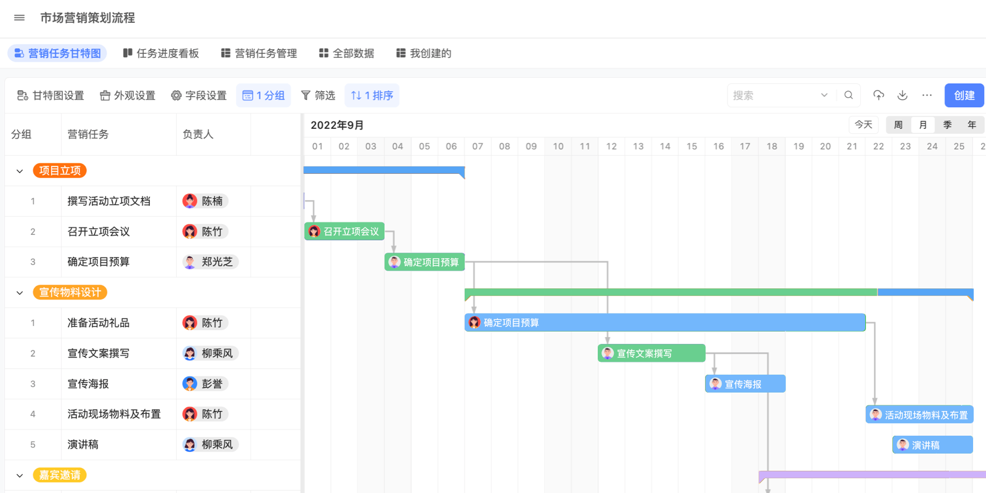Open 外观设置 appearance settings
Viewport: 986px width, 493px height.
(x=128, y=96)
